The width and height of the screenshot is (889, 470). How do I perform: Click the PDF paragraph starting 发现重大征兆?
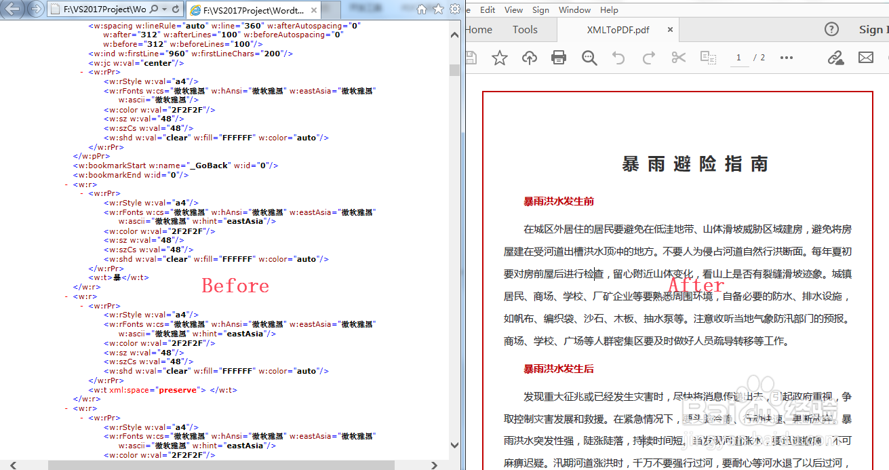pyautogui.click(x=677, y=430)
